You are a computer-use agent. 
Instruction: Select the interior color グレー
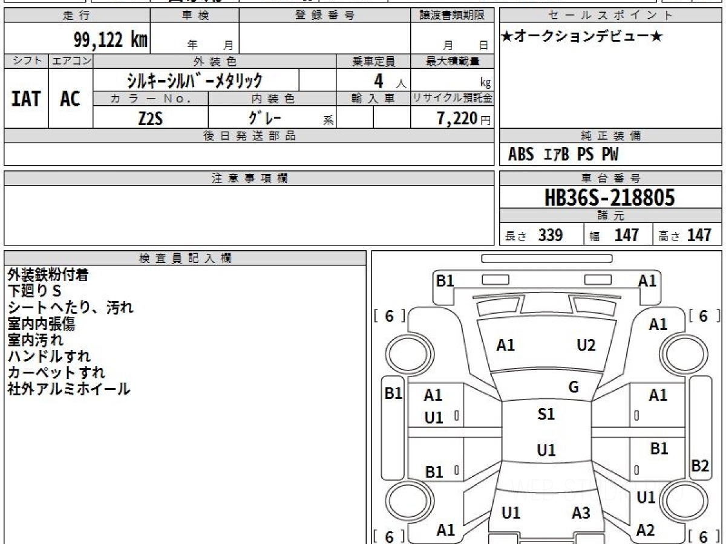pyautogui.click(x=265, y=117)
